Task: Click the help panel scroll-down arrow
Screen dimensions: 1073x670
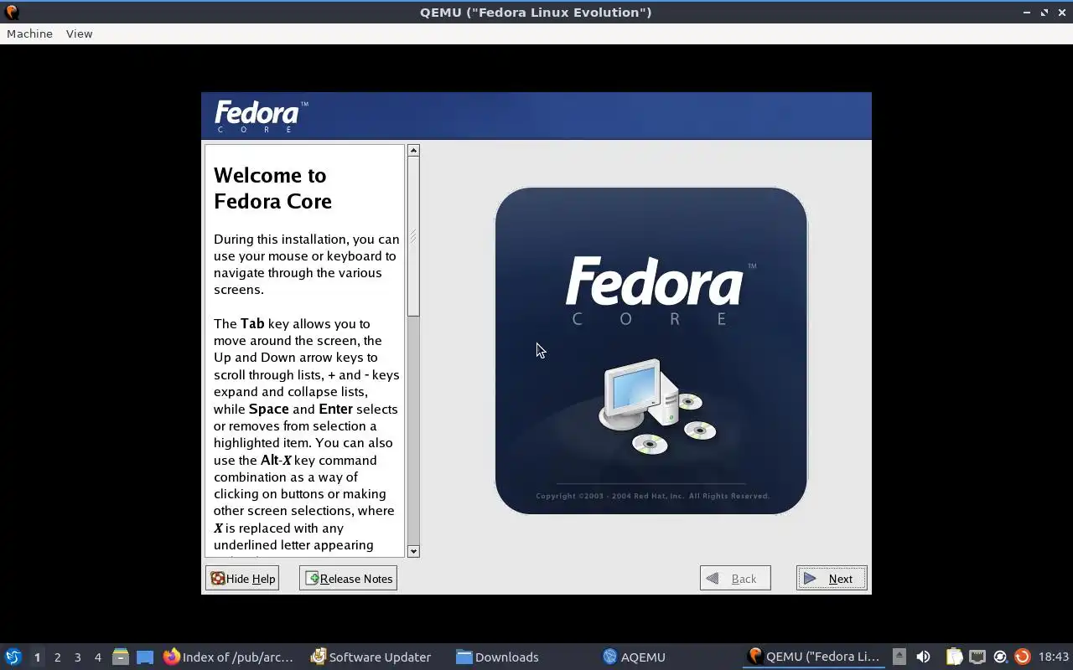Action: pyautogui.click(x=413, y=551)
